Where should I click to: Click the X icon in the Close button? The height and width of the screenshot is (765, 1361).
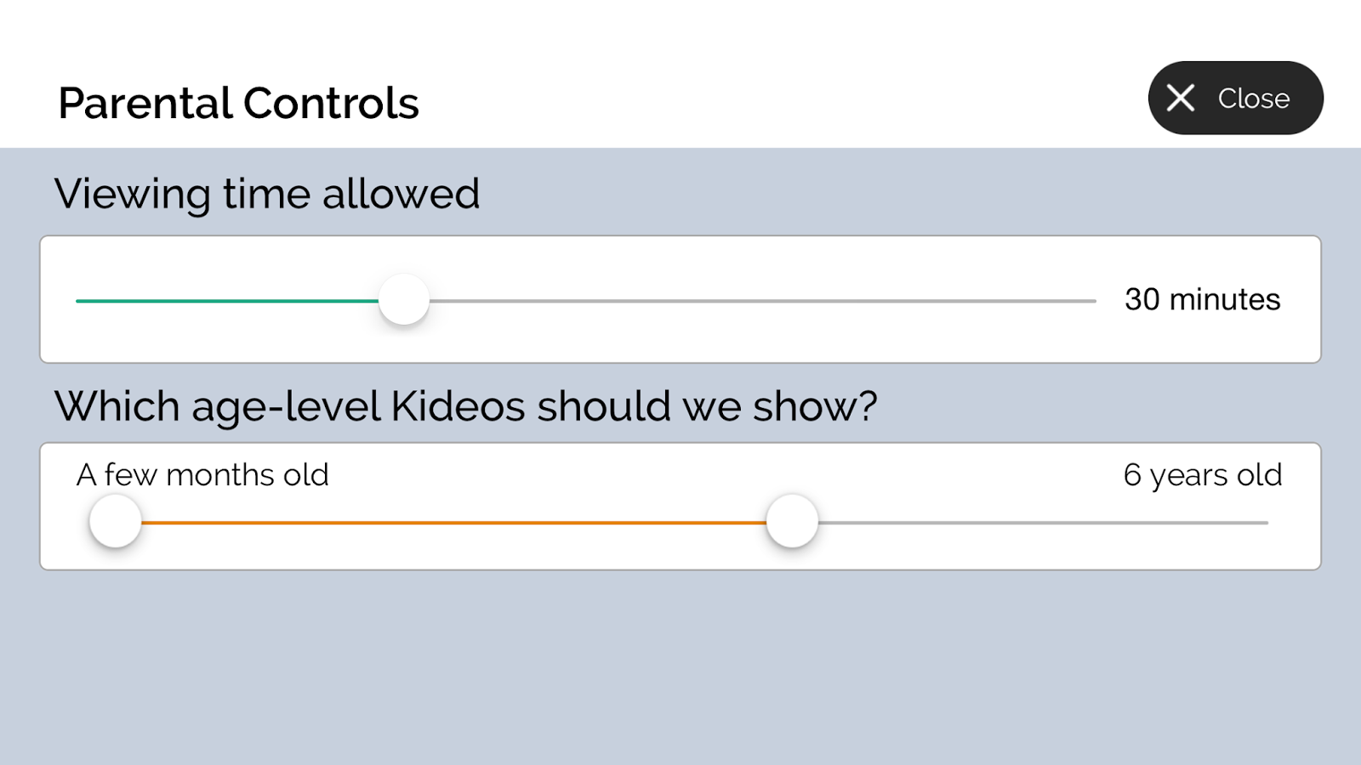1181,98
